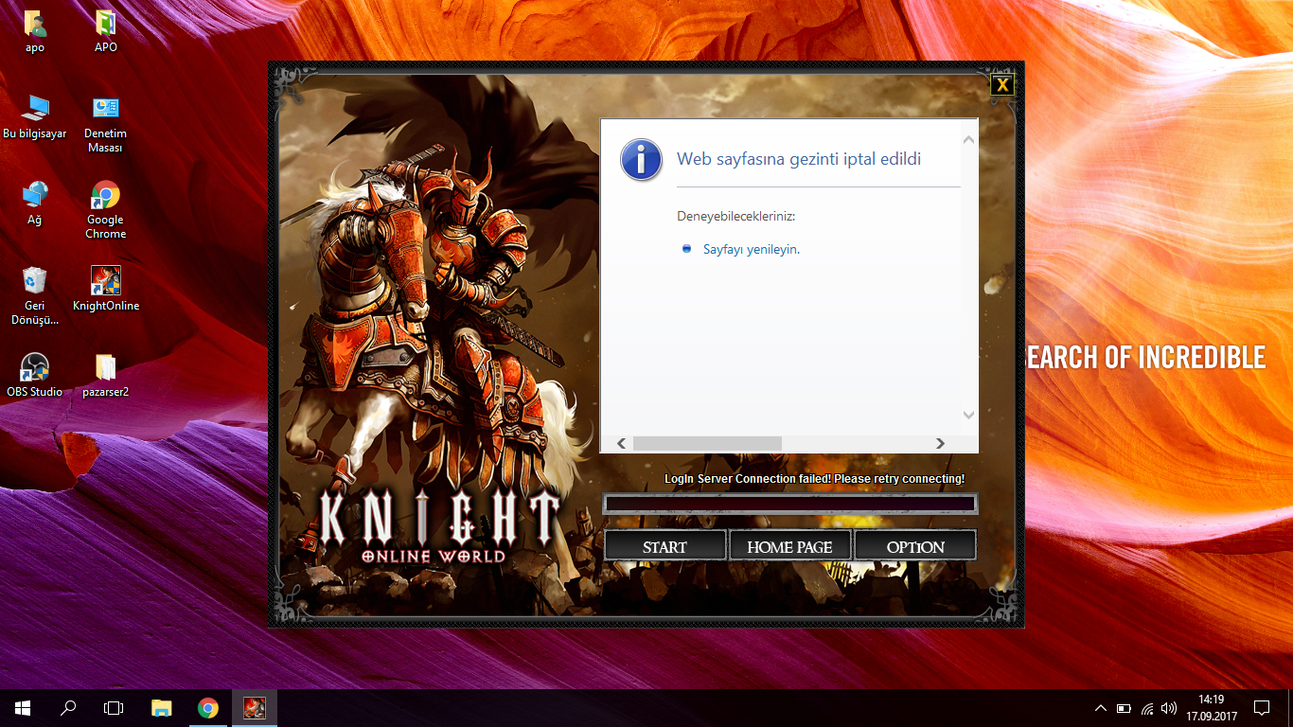Click the Sayfayı yenileyin link
This screenshot has height=727, width=1293.
pos(752,249)
